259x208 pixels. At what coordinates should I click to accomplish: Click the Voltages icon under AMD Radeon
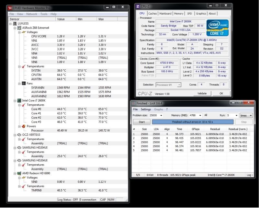point(24,178)
